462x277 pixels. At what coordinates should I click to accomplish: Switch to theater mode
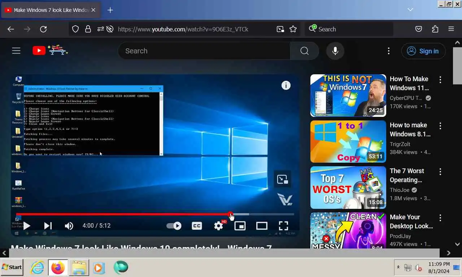(262, 226)
